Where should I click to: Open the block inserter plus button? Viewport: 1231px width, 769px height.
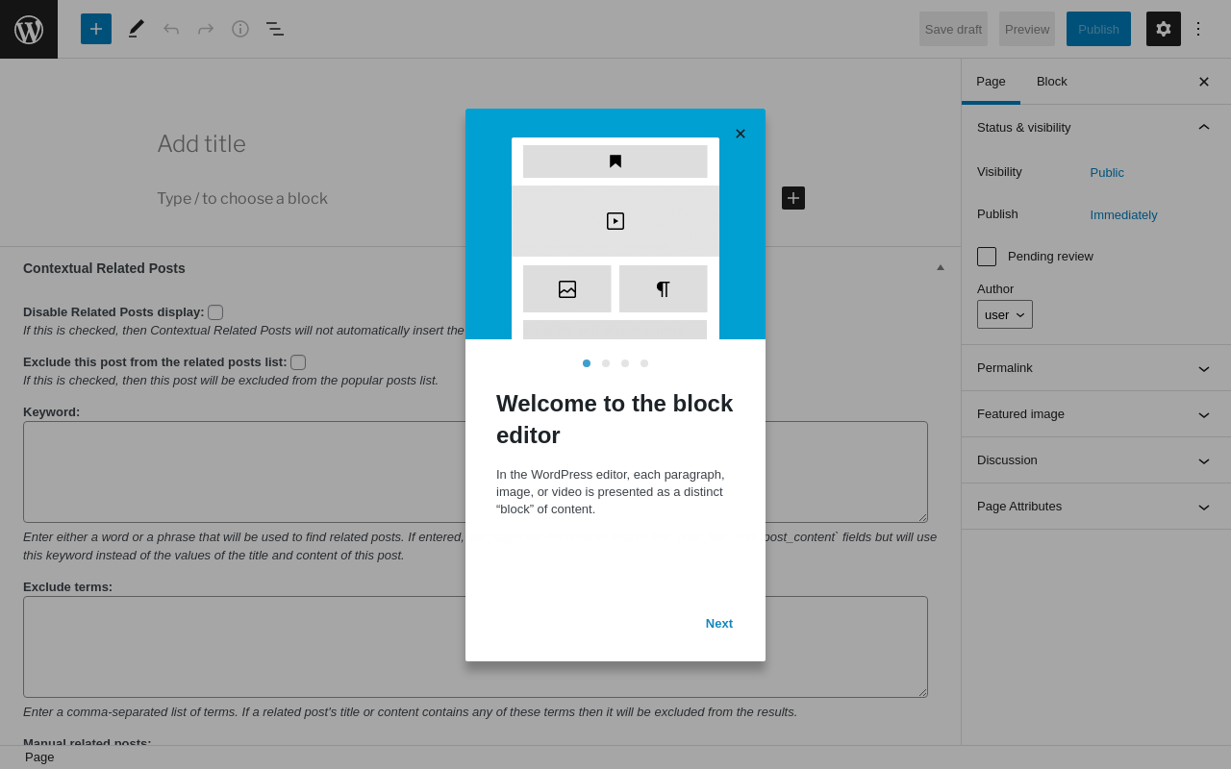pos(96,29)
